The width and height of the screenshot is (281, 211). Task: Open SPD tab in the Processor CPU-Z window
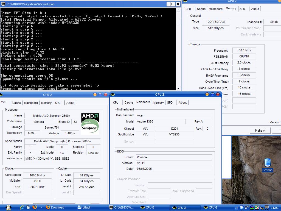[x=58, y=103]
